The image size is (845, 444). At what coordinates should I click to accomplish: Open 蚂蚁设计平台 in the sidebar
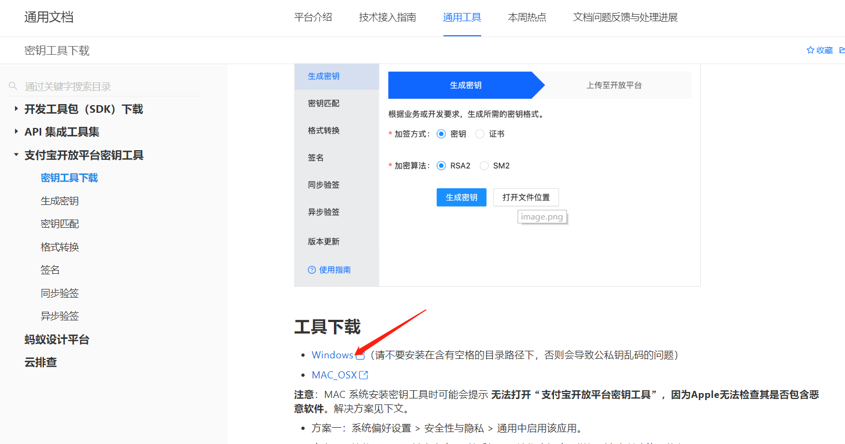pyautogui.click(x=57, y=339)
